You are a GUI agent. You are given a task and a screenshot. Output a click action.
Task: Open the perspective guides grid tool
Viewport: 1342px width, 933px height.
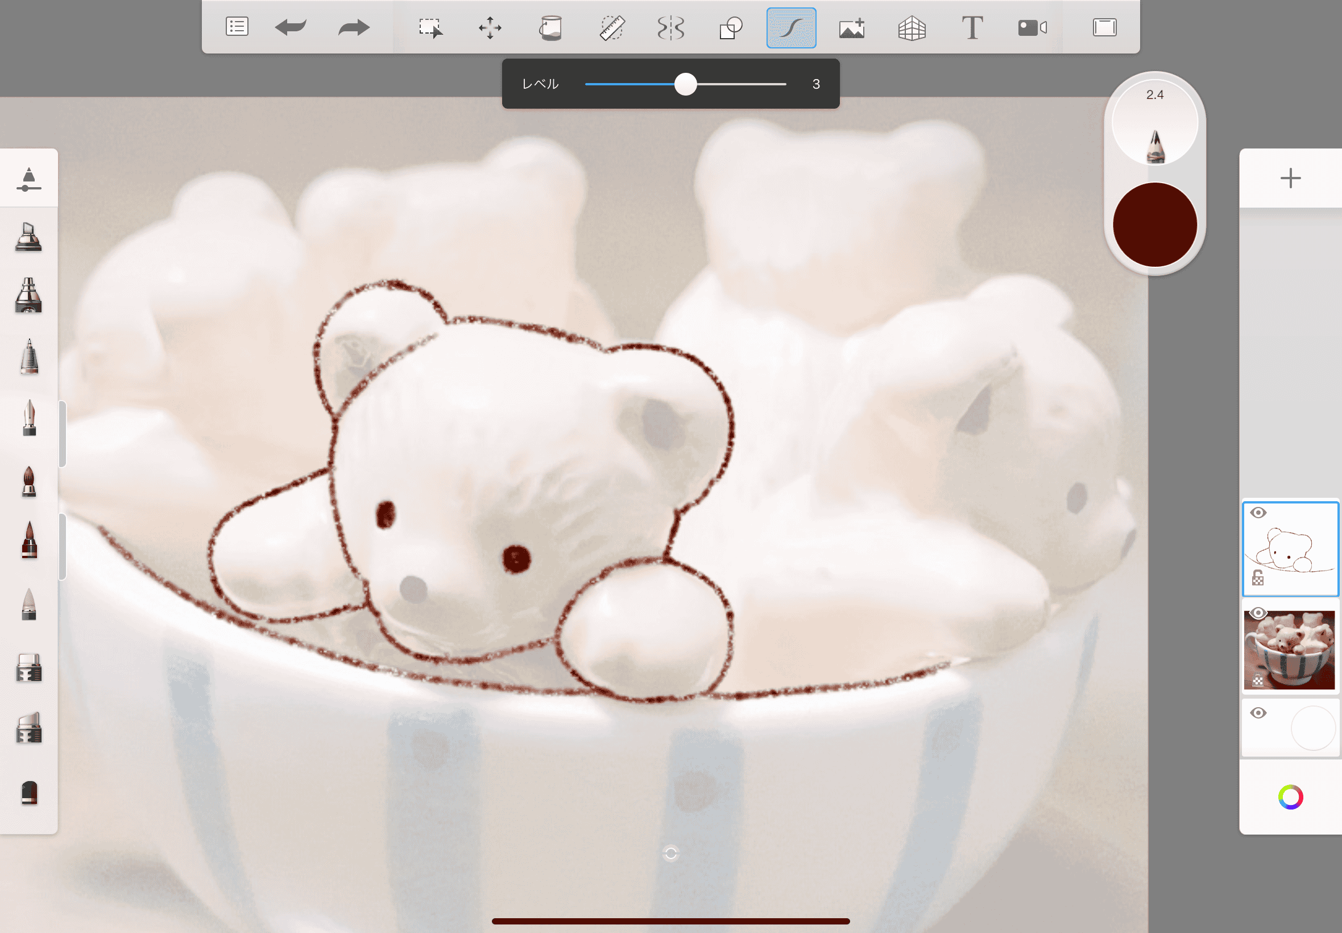coord(912,27)
